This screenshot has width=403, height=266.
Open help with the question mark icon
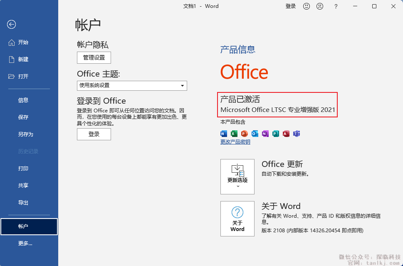tap(336, 7)
